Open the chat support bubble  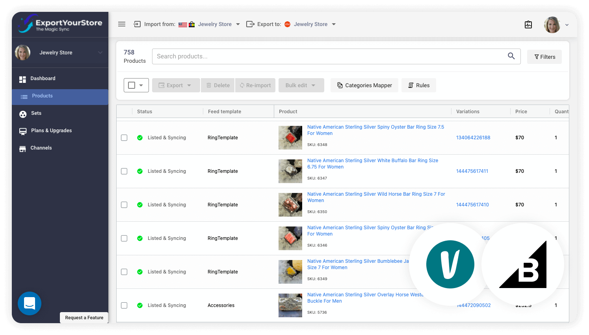30,303
